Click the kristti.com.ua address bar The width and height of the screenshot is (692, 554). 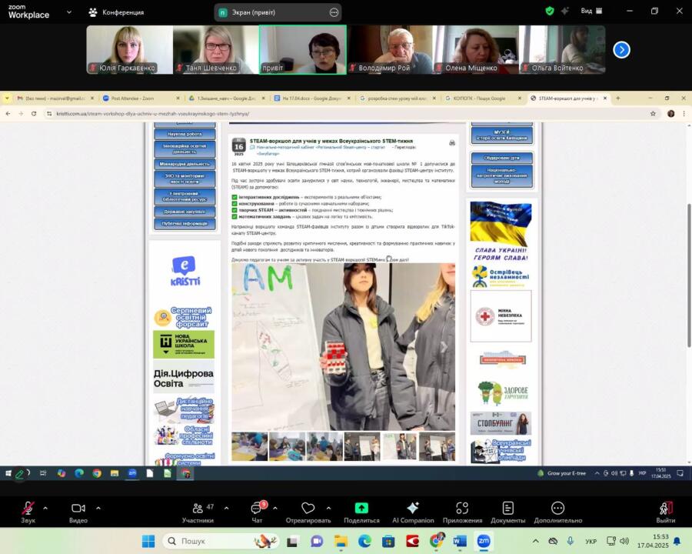(344, 114)
